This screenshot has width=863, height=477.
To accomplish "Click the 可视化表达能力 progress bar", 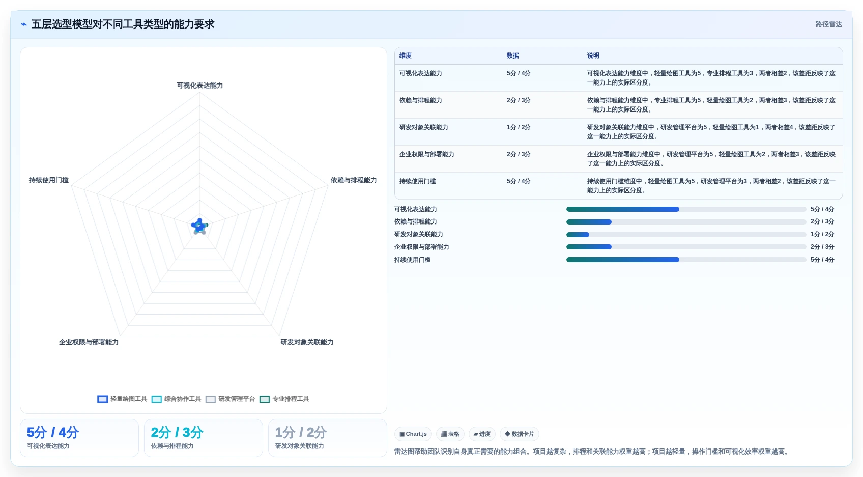I will 686,209.
